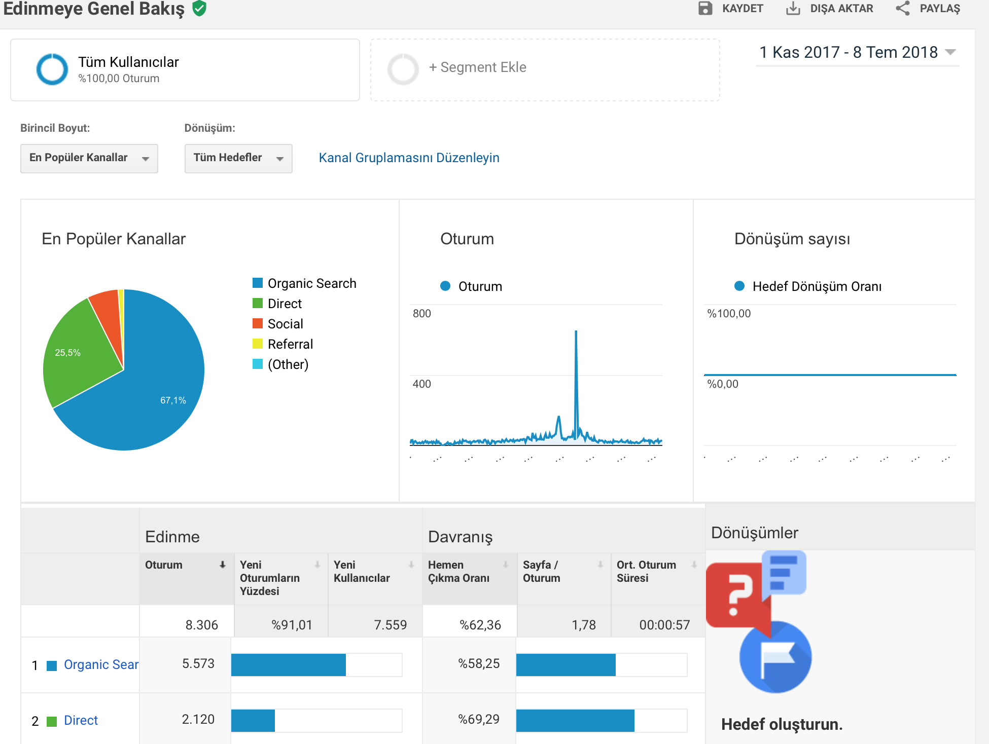This screenshot has height=744, width=989.
Task: Sort by Ort. Oturum Süresi arrow
Action: [694, 565]
